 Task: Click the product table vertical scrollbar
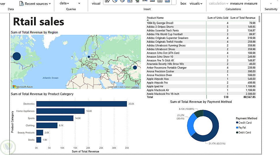coord(259,19)
